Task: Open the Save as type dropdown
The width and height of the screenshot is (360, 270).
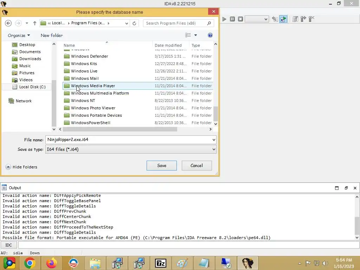Action: point(131,149)
